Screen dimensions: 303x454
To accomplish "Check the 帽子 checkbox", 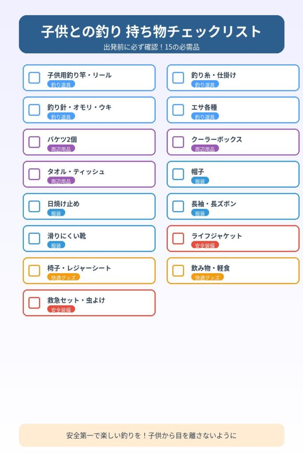I will (178, 174).
